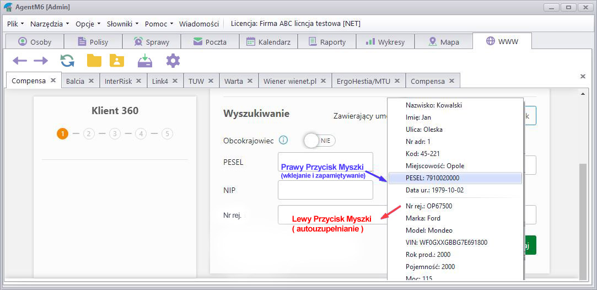
Task: Select step 5 in Klient 360
Action: coord(167,133)
